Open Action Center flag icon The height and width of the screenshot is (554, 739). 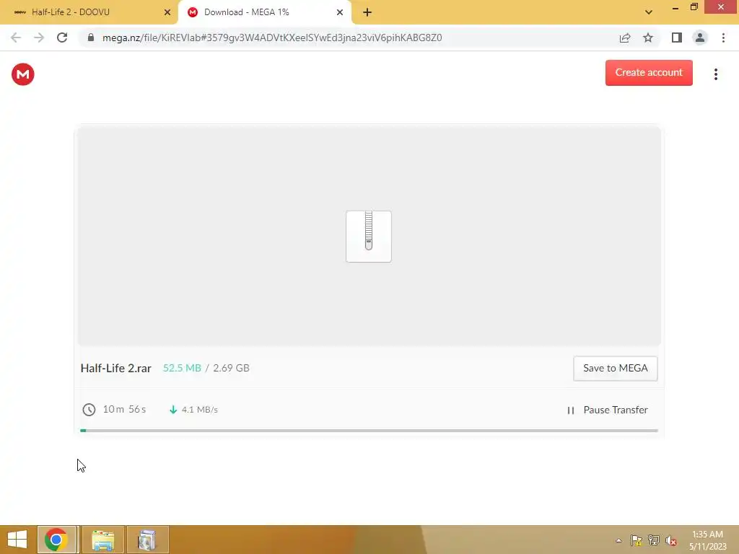point(636,540)
